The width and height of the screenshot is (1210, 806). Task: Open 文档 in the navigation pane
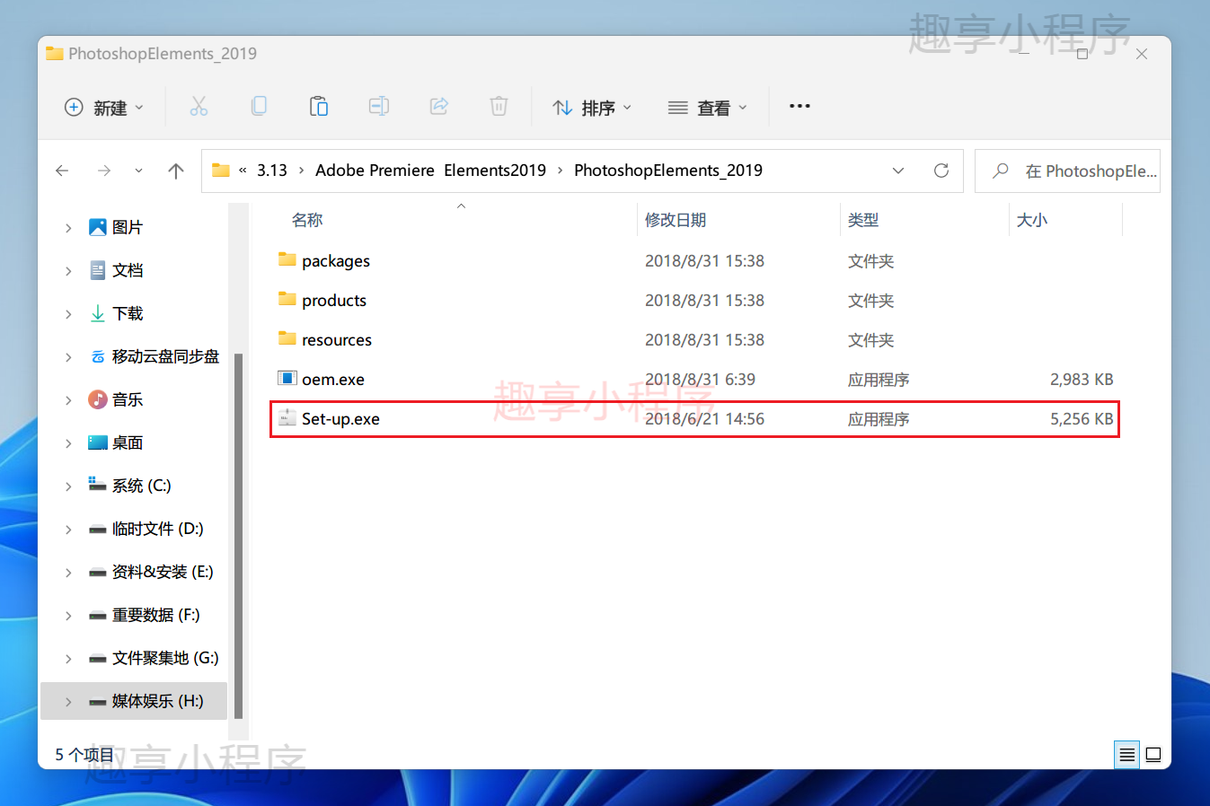click(127, 270)
